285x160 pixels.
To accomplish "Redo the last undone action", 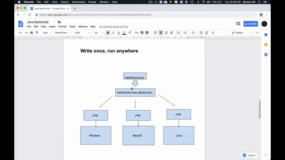I will pos(26,33).
